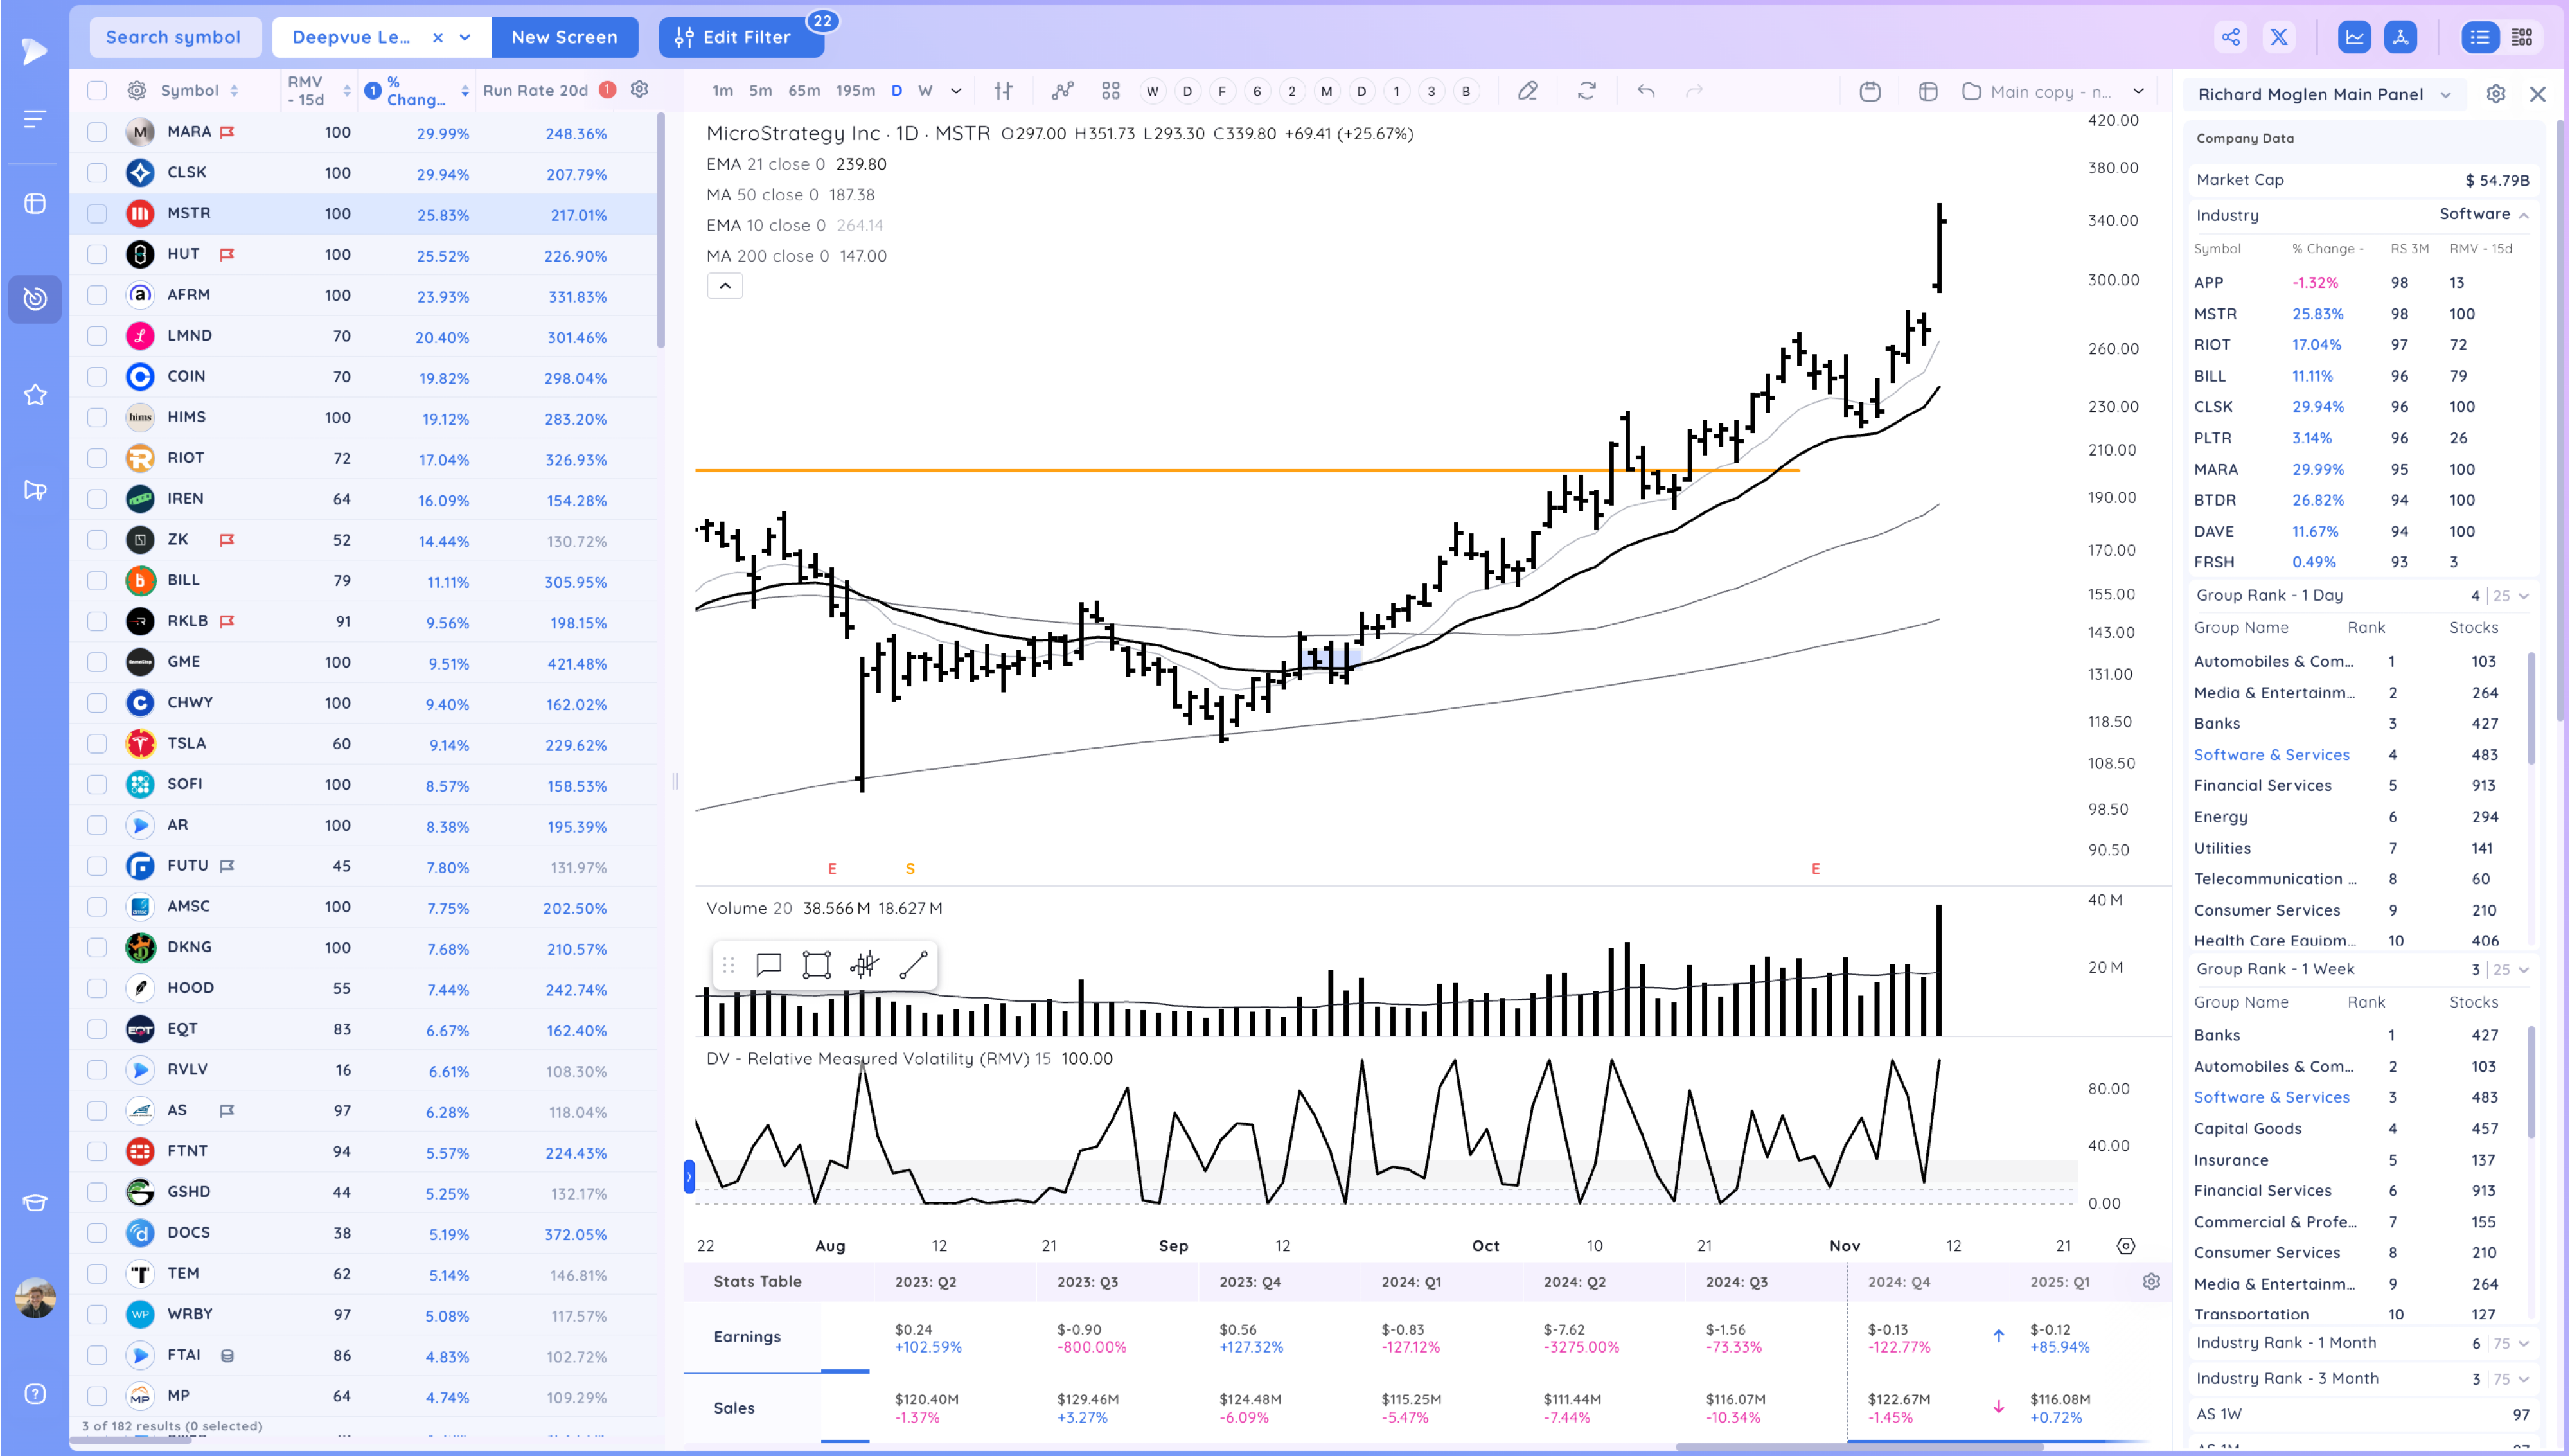
Task: Click the favorites star in sidebar
Action: (x=35, y=395)
